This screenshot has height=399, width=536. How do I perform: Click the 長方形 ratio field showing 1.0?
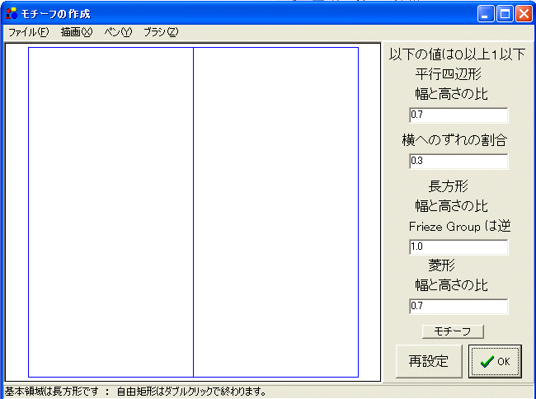click(458, 246)
